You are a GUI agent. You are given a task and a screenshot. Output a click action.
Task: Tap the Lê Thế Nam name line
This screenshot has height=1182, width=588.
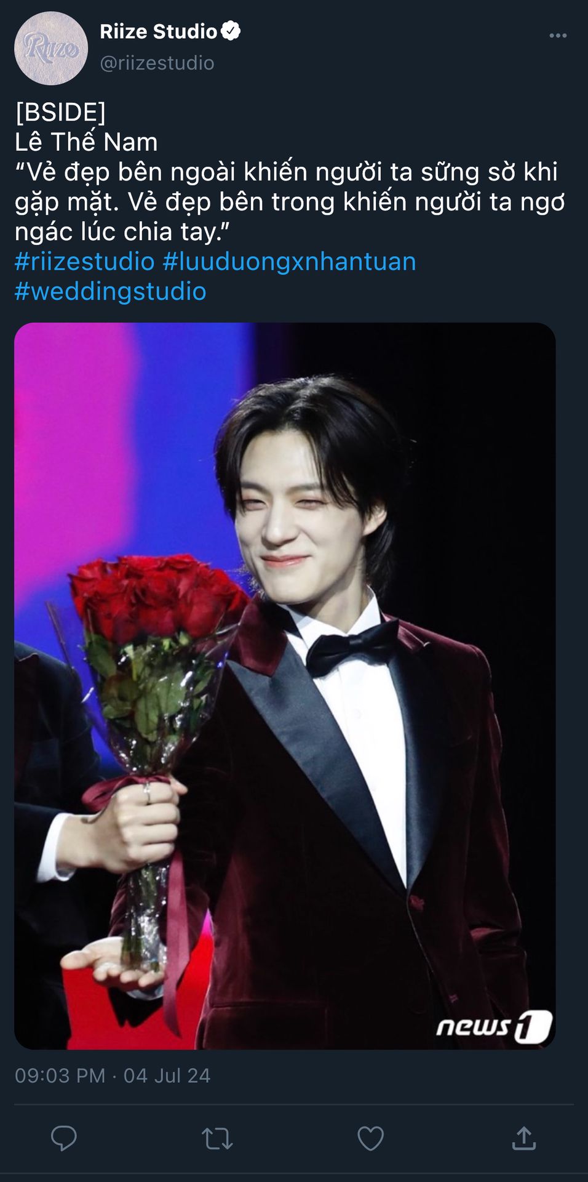86,142
